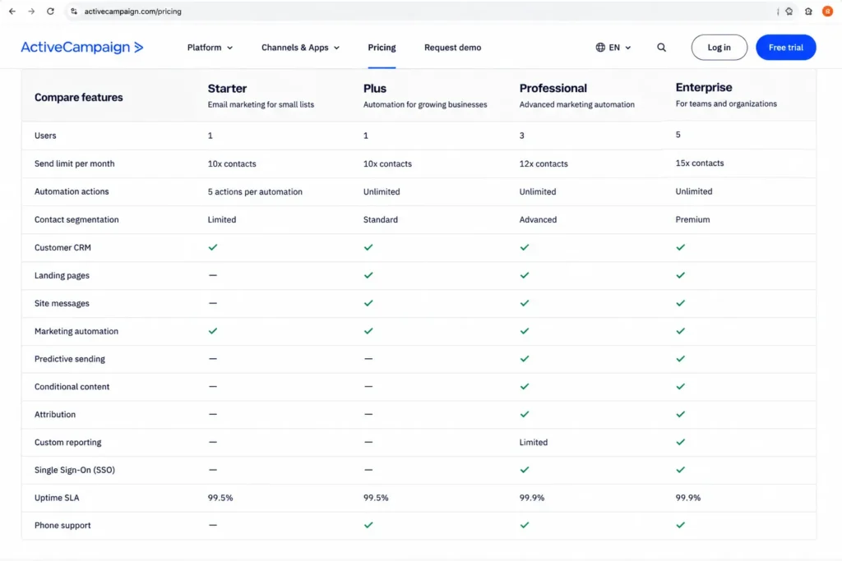Click the Log in button
Viewport: 842px width, 561px height.
[719, 47]
